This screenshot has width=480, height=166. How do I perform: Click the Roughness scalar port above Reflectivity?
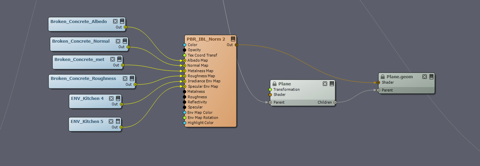coord(184,97)
